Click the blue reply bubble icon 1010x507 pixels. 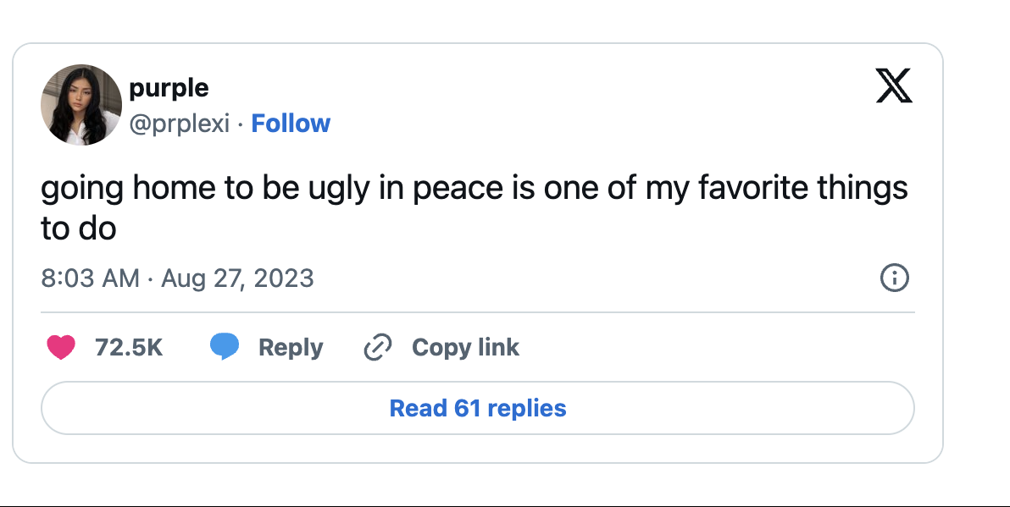click(225, 347)
